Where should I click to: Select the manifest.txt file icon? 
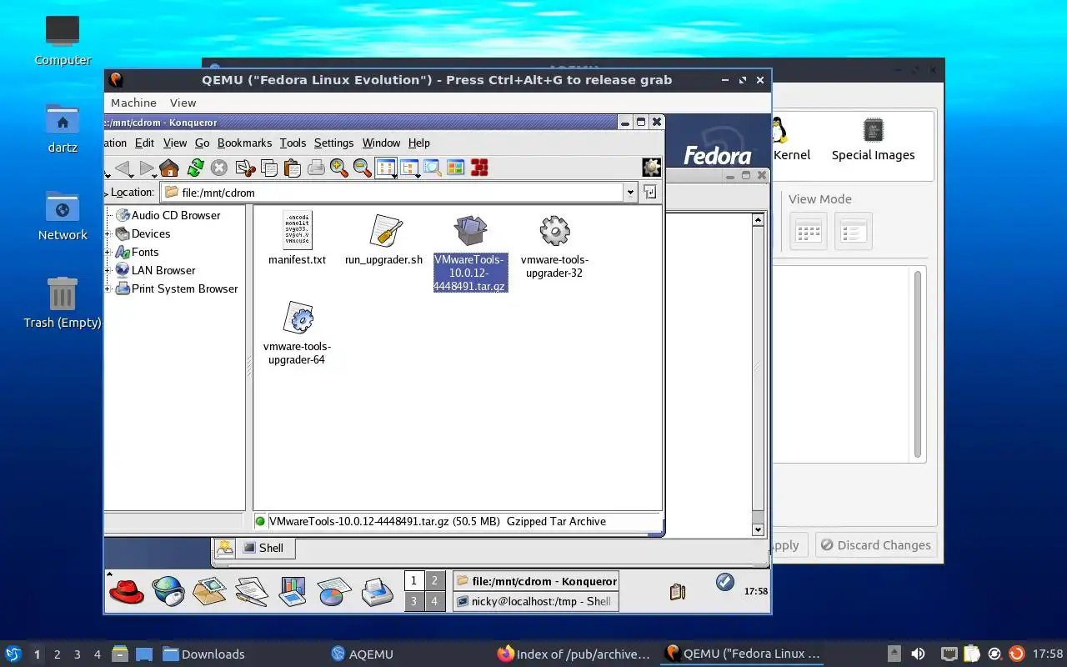(x=298, y=231)
